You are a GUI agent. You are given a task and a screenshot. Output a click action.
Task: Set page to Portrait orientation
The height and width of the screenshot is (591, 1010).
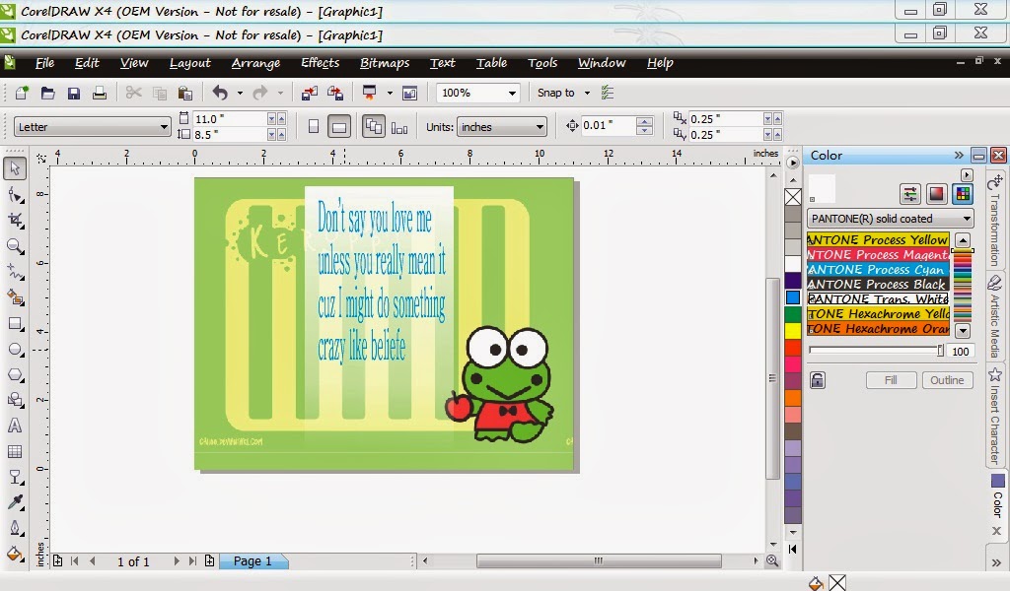point(313,127)
